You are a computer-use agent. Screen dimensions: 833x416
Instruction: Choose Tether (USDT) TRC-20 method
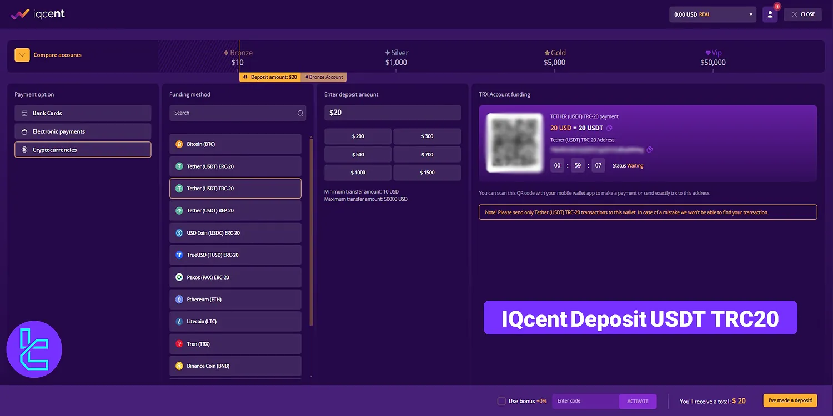tap(235, 189)
